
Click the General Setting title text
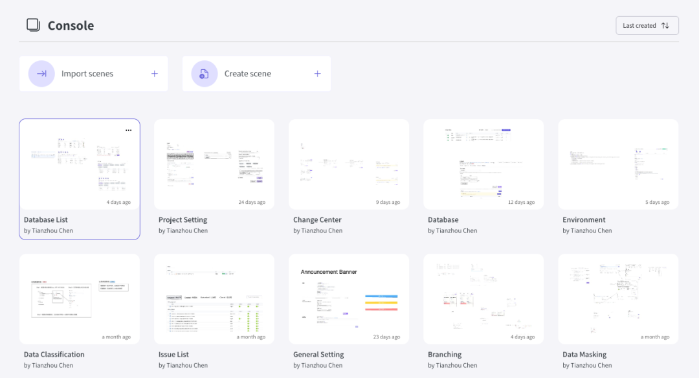coord(318,355)
